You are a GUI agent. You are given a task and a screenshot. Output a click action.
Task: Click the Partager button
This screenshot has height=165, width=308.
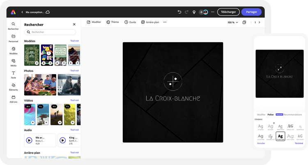[x=251, y=12]
